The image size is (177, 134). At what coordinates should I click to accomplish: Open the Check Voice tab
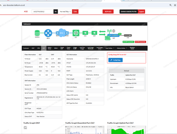[69, 48]
